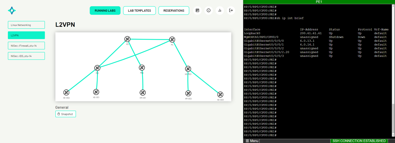395x143 pixels.
Task: Select Linux Networking lab in sidebar
Action: point(26,25)
